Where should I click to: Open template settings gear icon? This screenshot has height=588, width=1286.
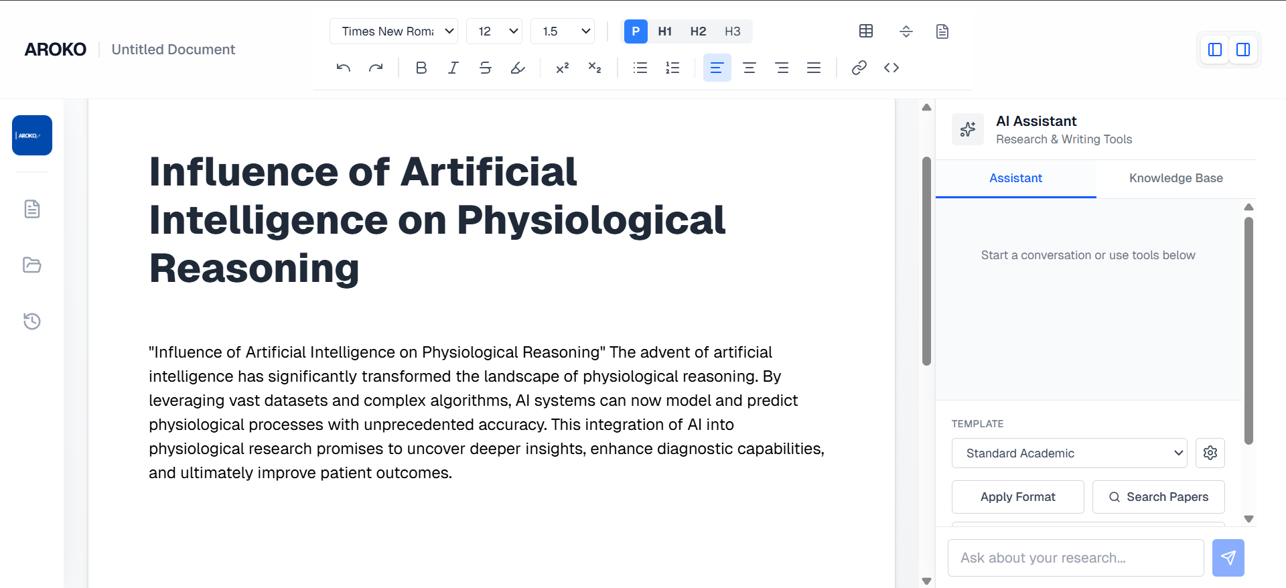pyautogui.click(x=1210, y=453)
